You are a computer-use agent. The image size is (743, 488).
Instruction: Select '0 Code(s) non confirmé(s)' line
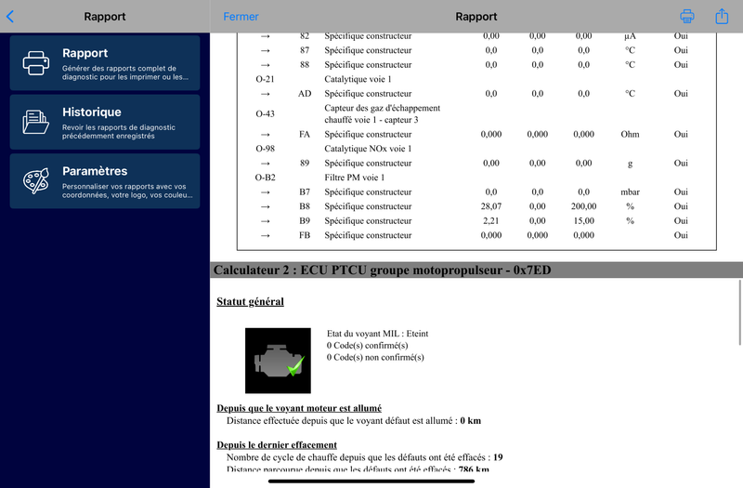click(x=375, y=357)
